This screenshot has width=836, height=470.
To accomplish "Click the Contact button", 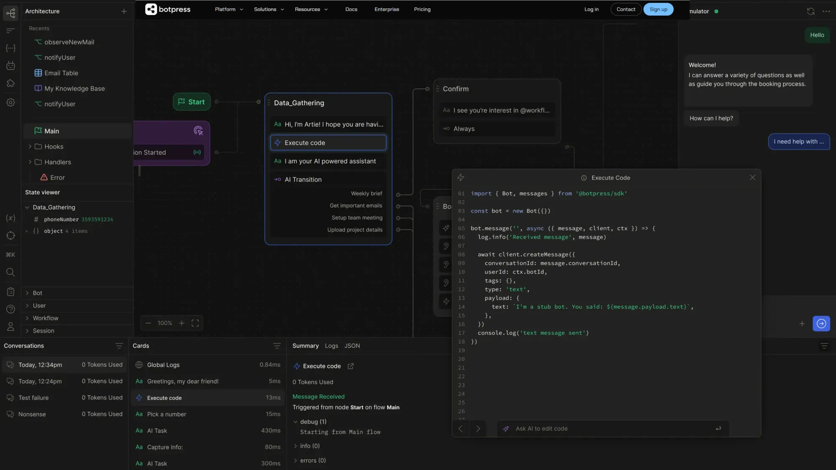I will tap(626, 9).
